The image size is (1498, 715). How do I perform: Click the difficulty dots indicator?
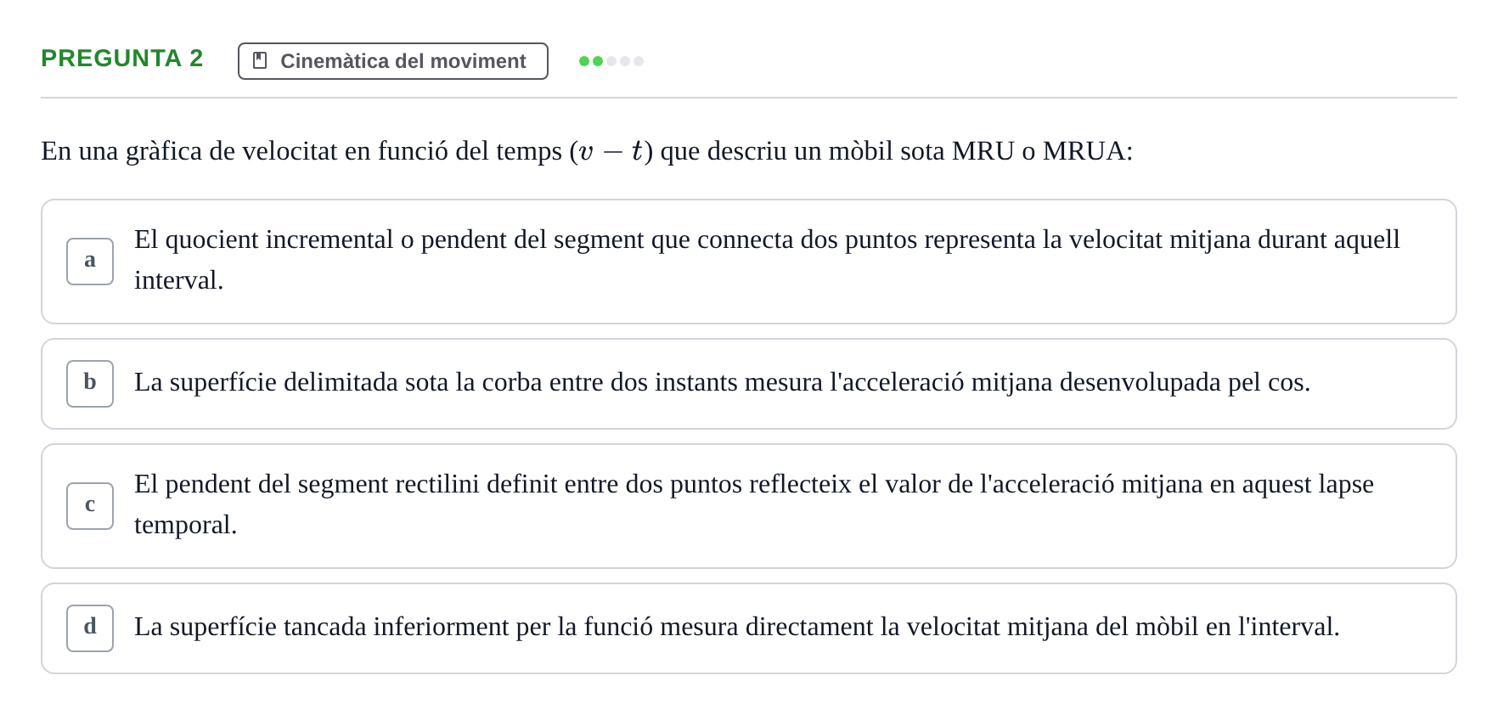[611, 61]
